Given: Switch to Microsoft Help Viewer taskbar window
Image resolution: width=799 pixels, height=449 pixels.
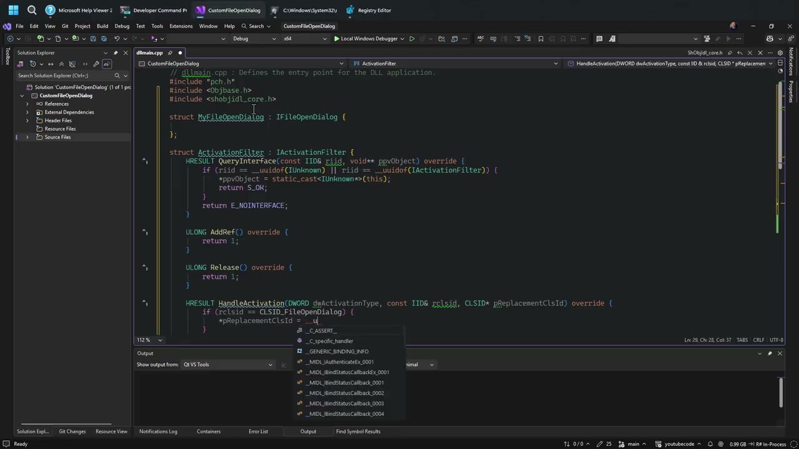Looking at the screenshot, I should [79, 10].
